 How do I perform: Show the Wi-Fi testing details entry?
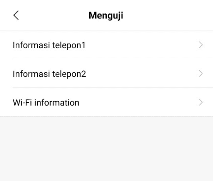[106, 102]
